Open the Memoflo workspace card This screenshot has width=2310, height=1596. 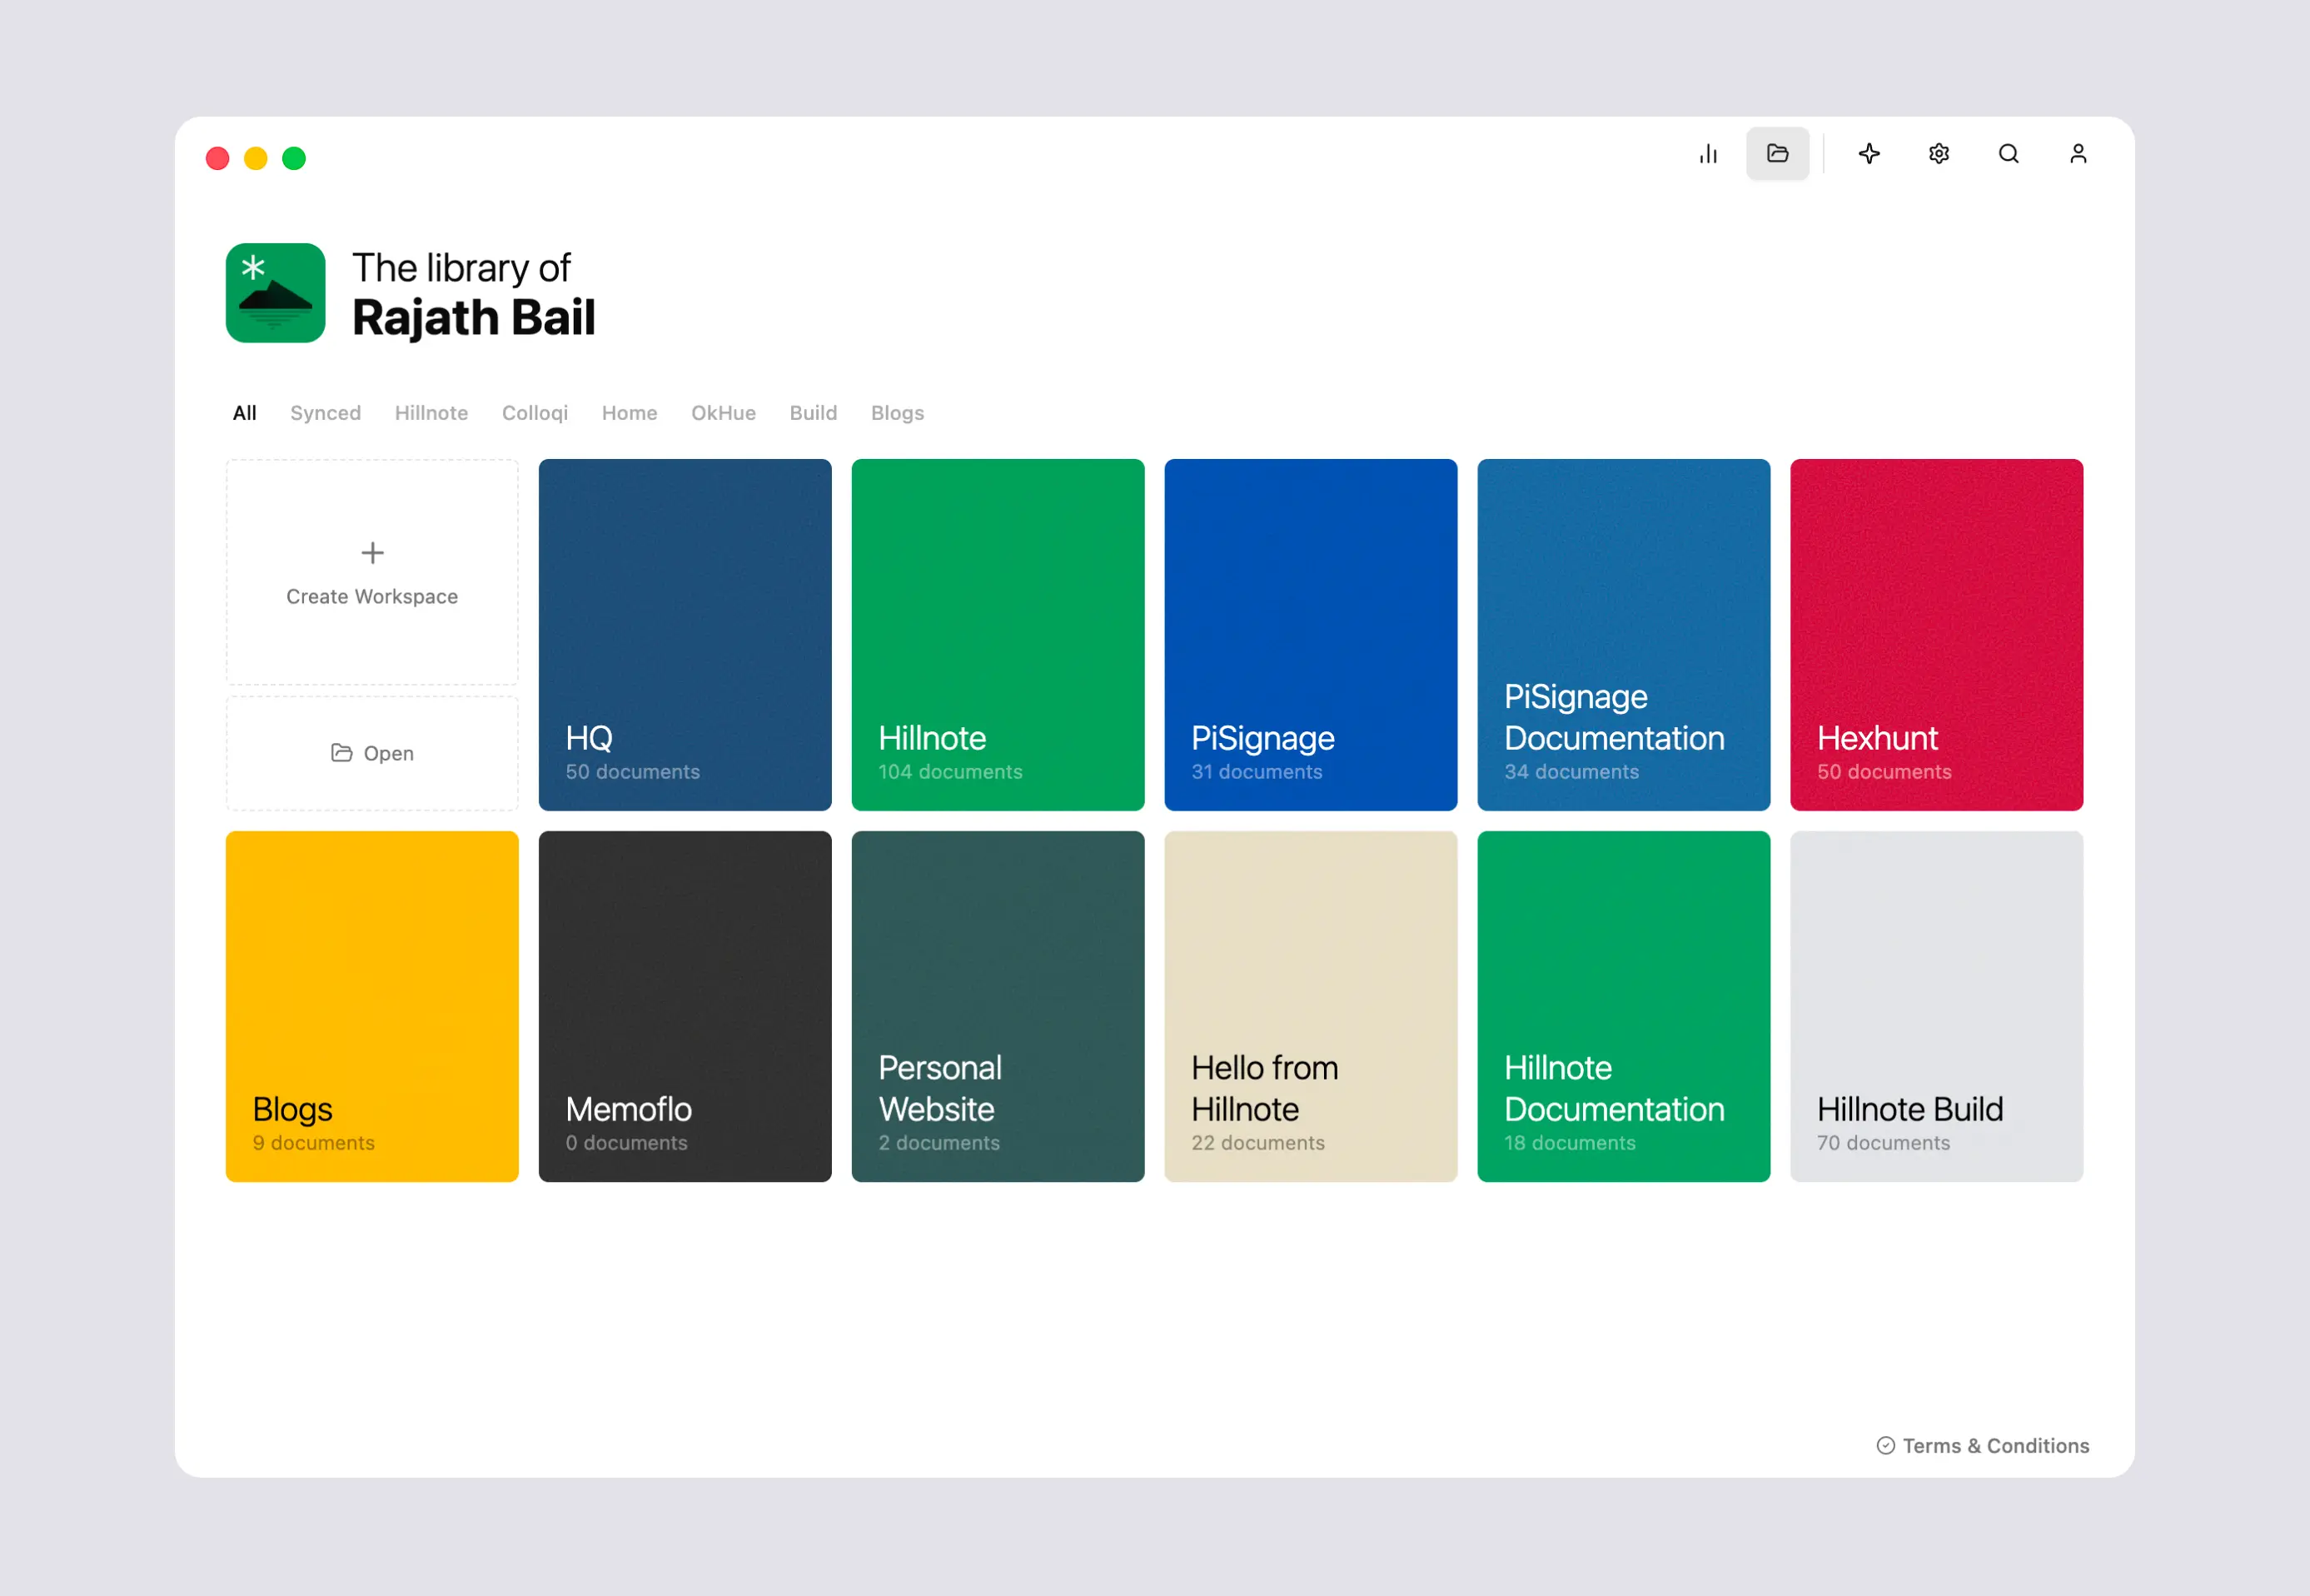point(685,1006)
